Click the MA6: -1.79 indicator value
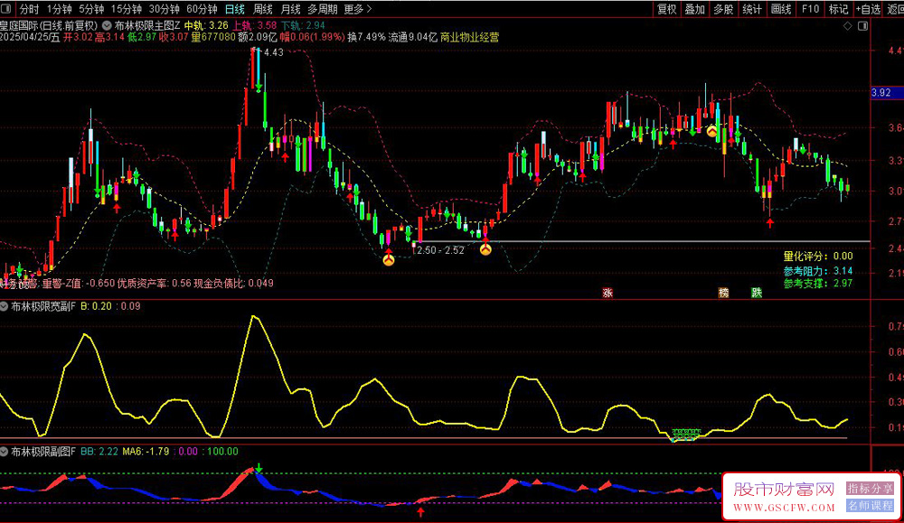904x523 pixels. tap(146, 452)
